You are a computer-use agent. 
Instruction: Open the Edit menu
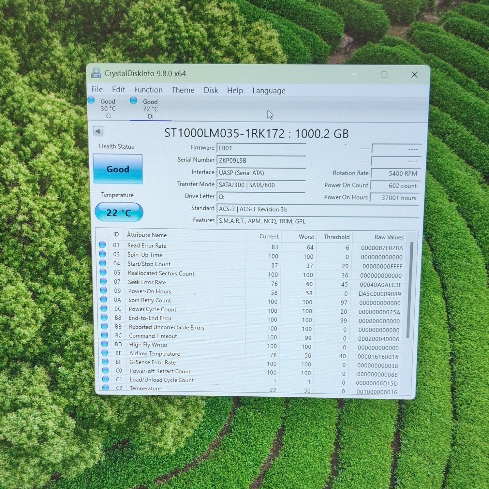click(x=118, y=90)
